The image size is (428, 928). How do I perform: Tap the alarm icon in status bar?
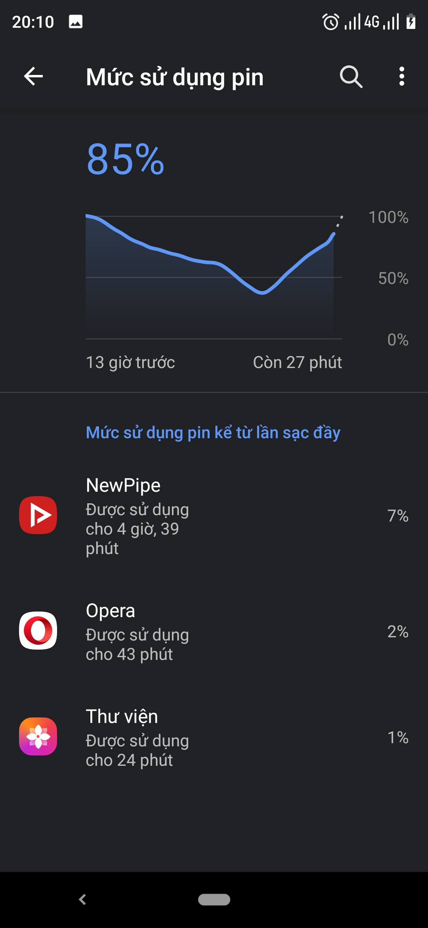pos(331,22)
